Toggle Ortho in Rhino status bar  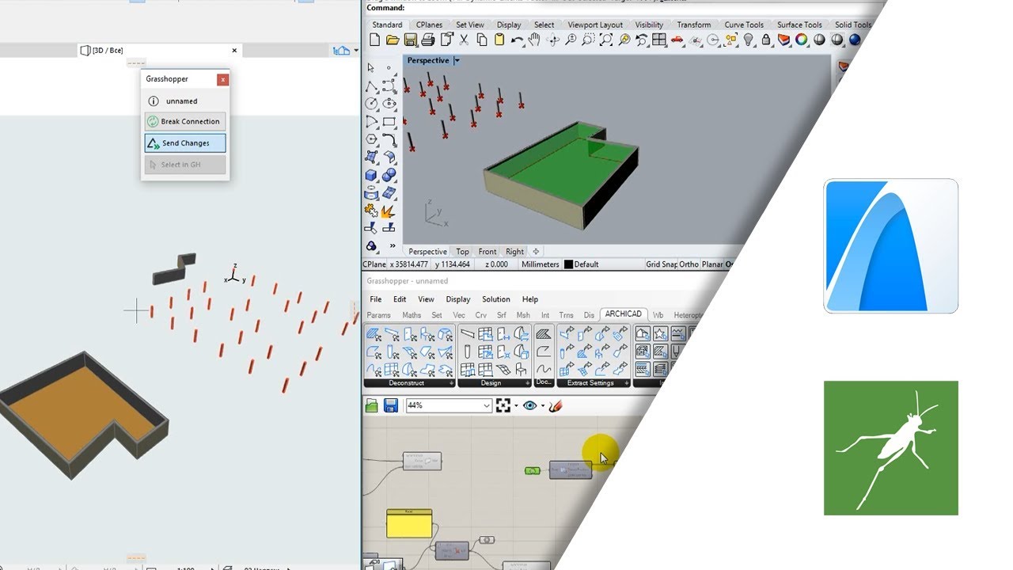[x=689, y=264]
